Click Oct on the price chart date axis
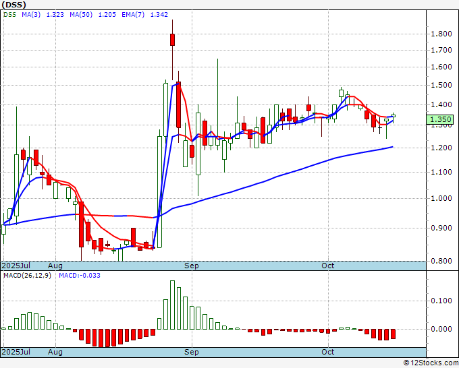This screenshot has height=368, width=459. [328, 266]
